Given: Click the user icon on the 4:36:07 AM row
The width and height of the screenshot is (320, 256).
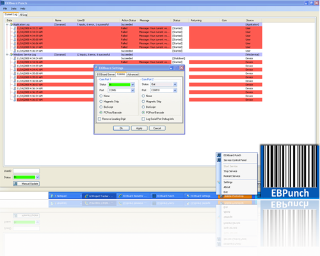Looking at the screenshot, I should click(x=15, y=85).
